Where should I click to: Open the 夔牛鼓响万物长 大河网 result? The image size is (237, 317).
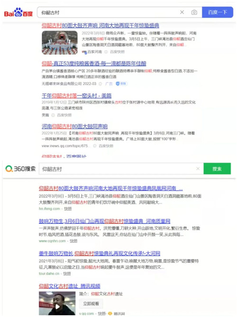pos(100,253)
